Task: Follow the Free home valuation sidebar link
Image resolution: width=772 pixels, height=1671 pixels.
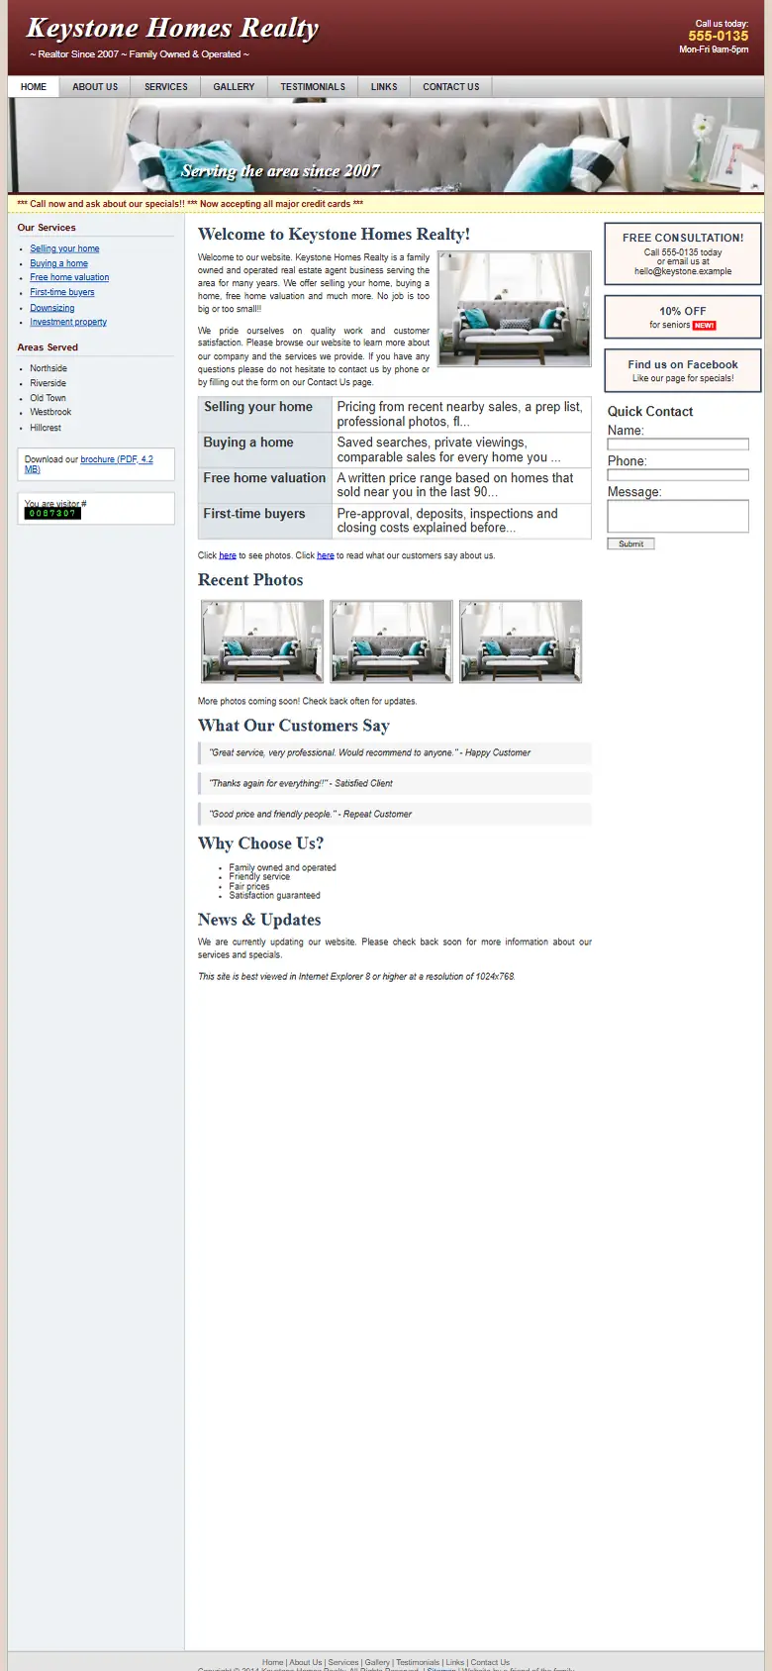Action: [69, 277]
